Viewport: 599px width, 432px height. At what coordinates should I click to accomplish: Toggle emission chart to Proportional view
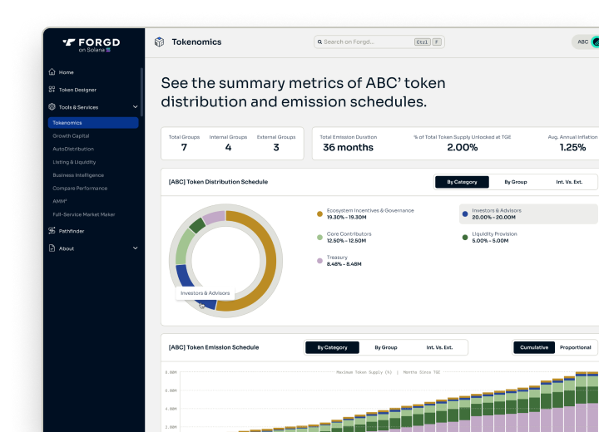(575, 347)
